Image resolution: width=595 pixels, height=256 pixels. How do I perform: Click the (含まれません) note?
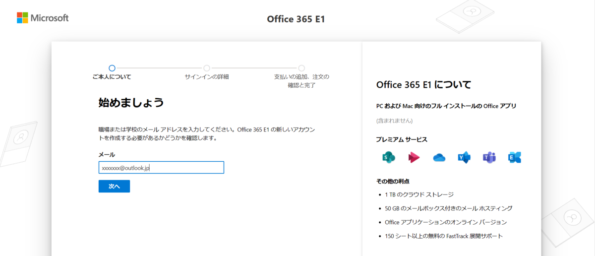[x=395, y=121]
